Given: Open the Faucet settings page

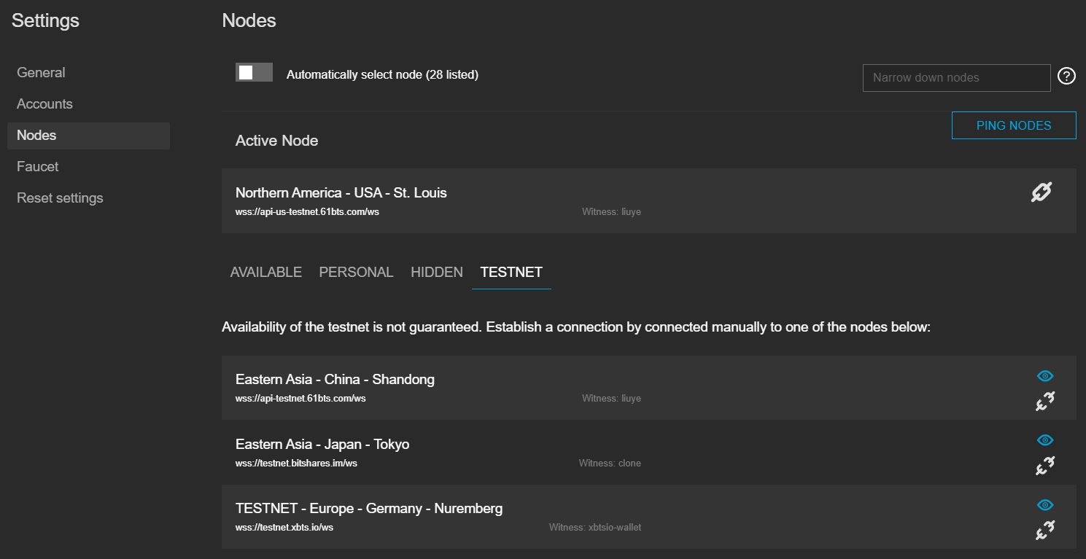Looking at the screenshot, I should pos(38,167).
